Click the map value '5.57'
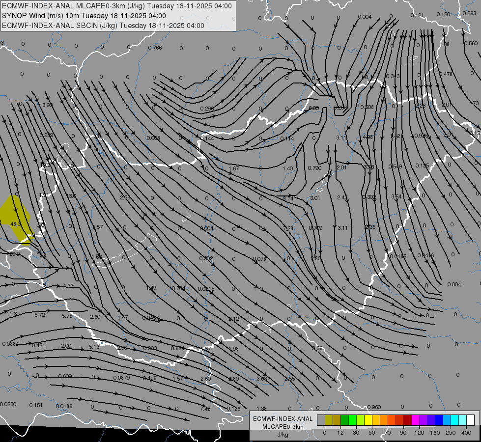The image size is (481, 442). pos(98,227)
